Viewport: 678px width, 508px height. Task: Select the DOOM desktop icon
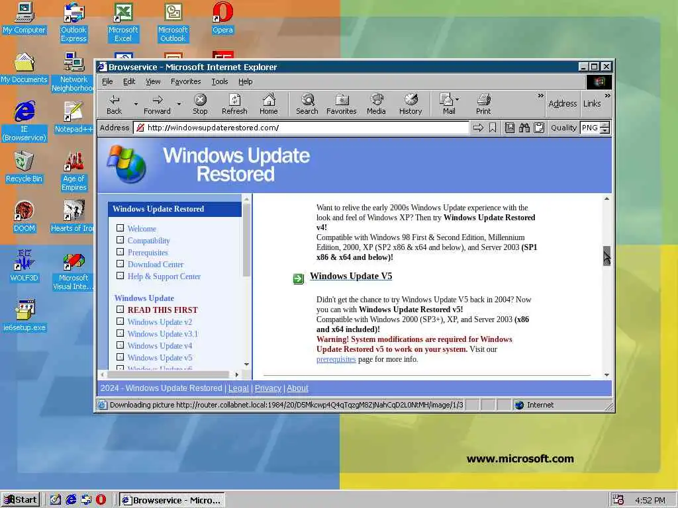pos(24,216)
